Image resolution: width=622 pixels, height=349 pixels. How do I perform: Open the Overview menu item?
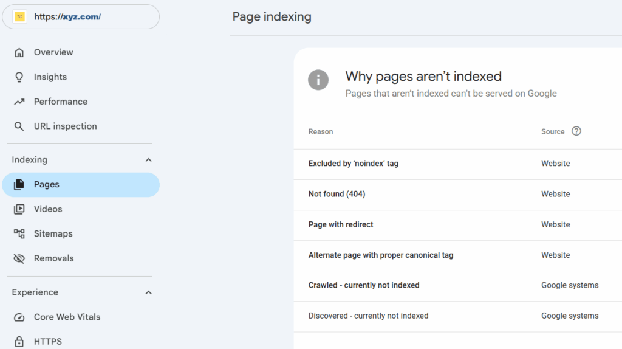pyautogui.click(x=53, y=52)
